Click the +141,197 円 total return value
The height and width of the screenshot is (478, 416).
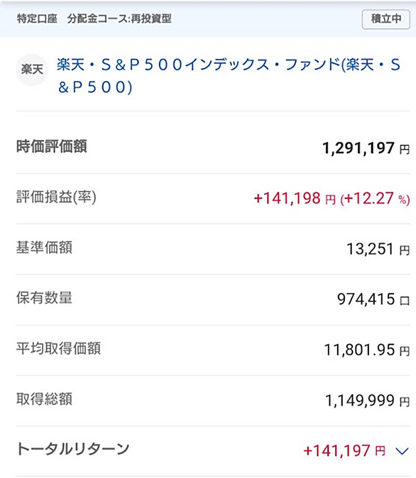pos(344,450)
